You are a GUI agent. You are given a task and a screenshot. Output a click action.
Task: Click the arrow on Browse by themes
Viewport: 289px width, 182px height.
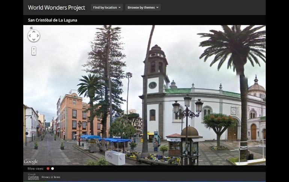click(158, 8)
